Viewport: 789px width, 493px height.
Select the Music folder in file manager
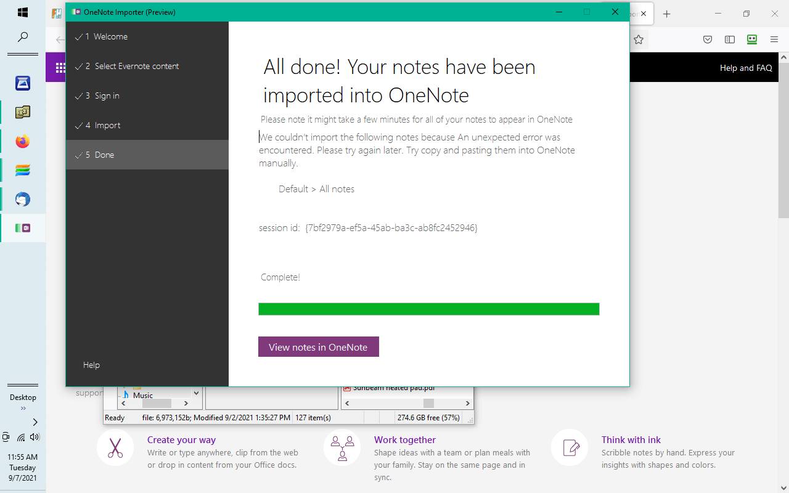click(142, 395)
